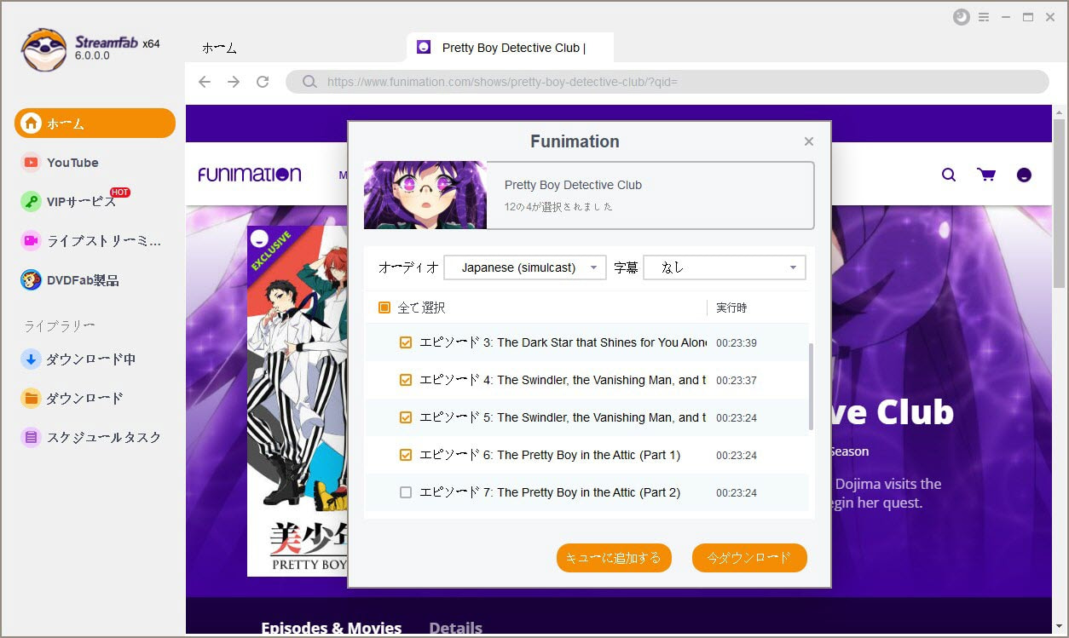1069x638 pixels.
Task: Click the 00:23:37 duration of episode 4
Action: coord(737,380)
